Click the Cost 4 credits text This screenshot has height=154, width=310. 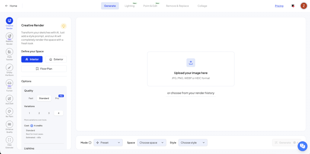tap(33, 126)
